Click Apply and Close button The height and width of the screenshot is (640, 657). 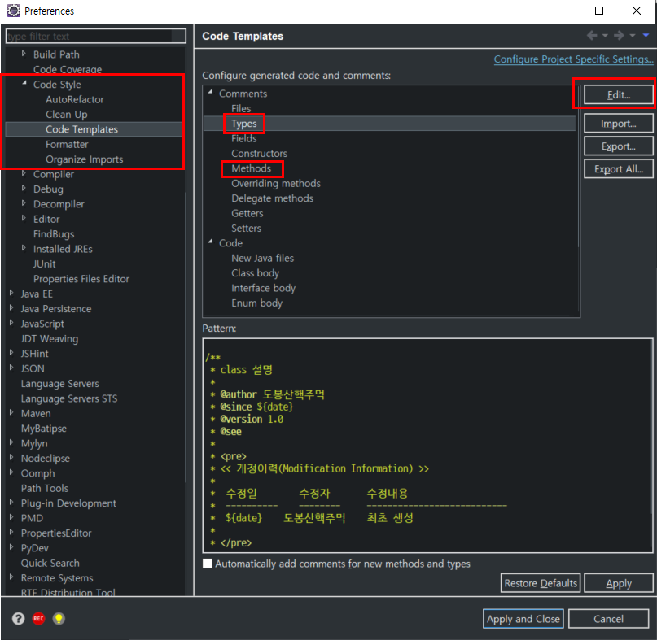tap(523, 619)
